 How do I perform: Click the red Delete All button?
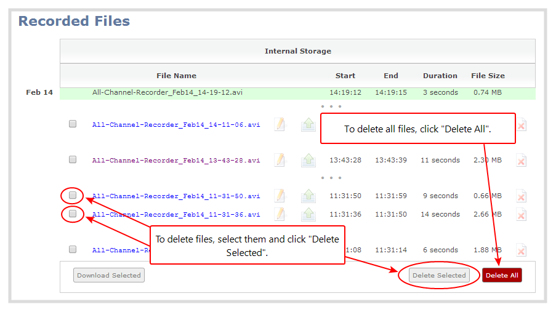[502, 275]
